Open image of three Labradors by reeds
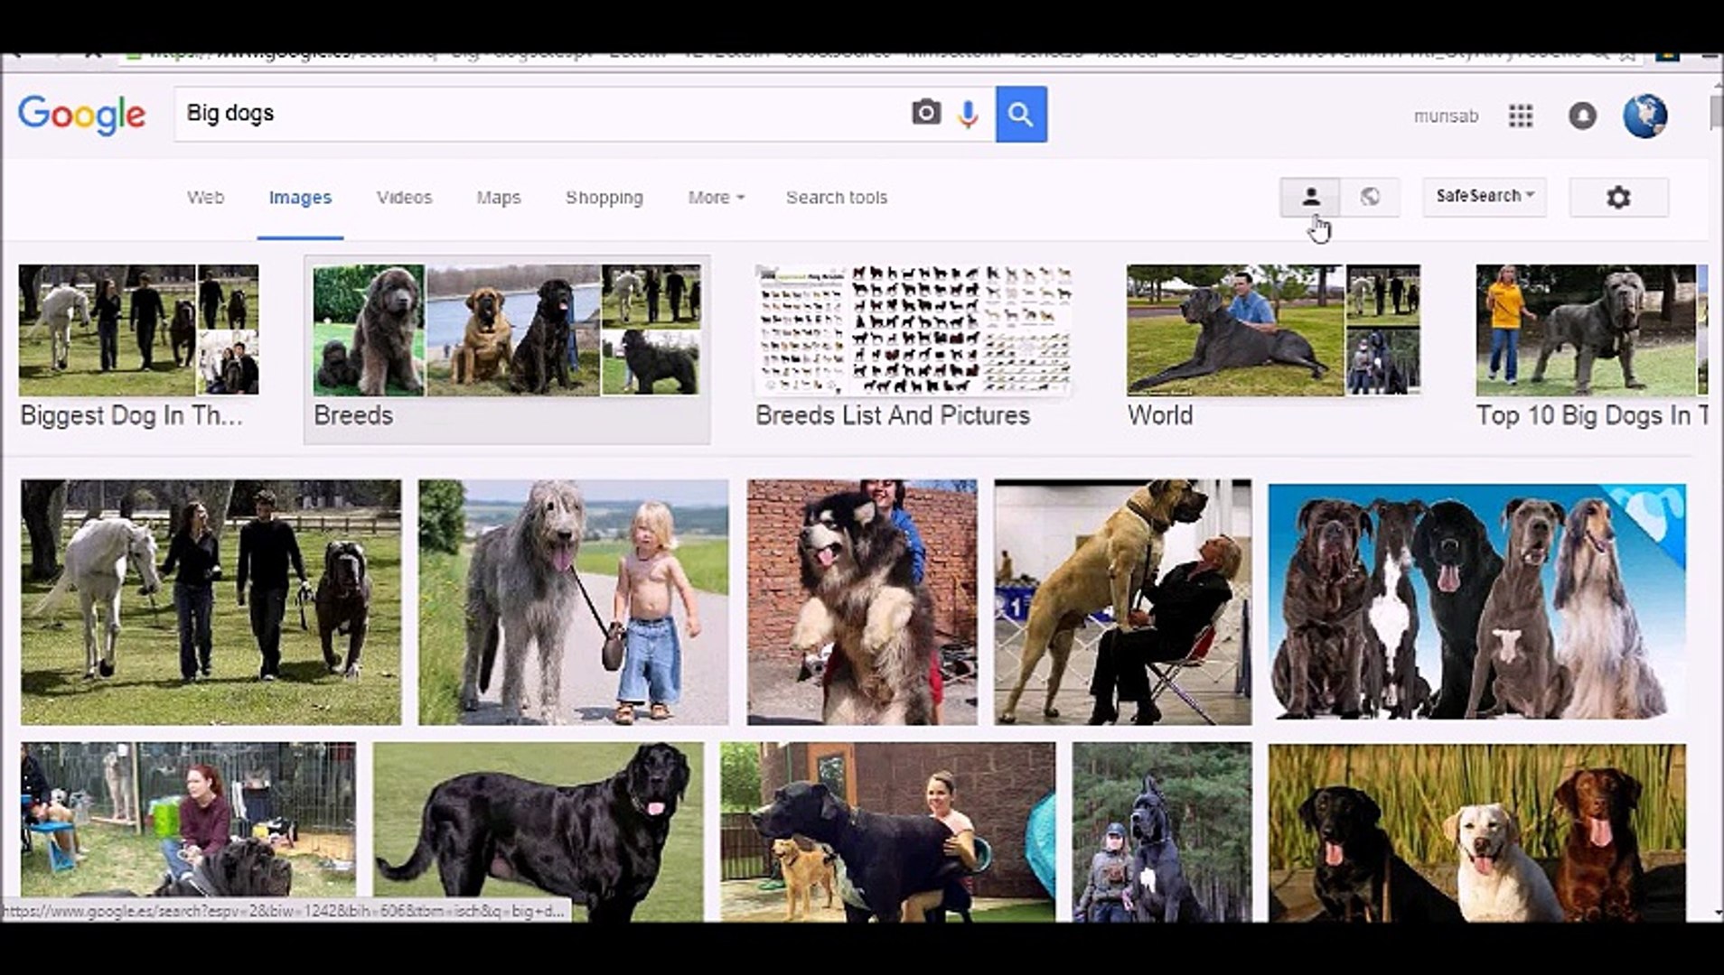1724x975 pixels. (x=1476, y=831)
